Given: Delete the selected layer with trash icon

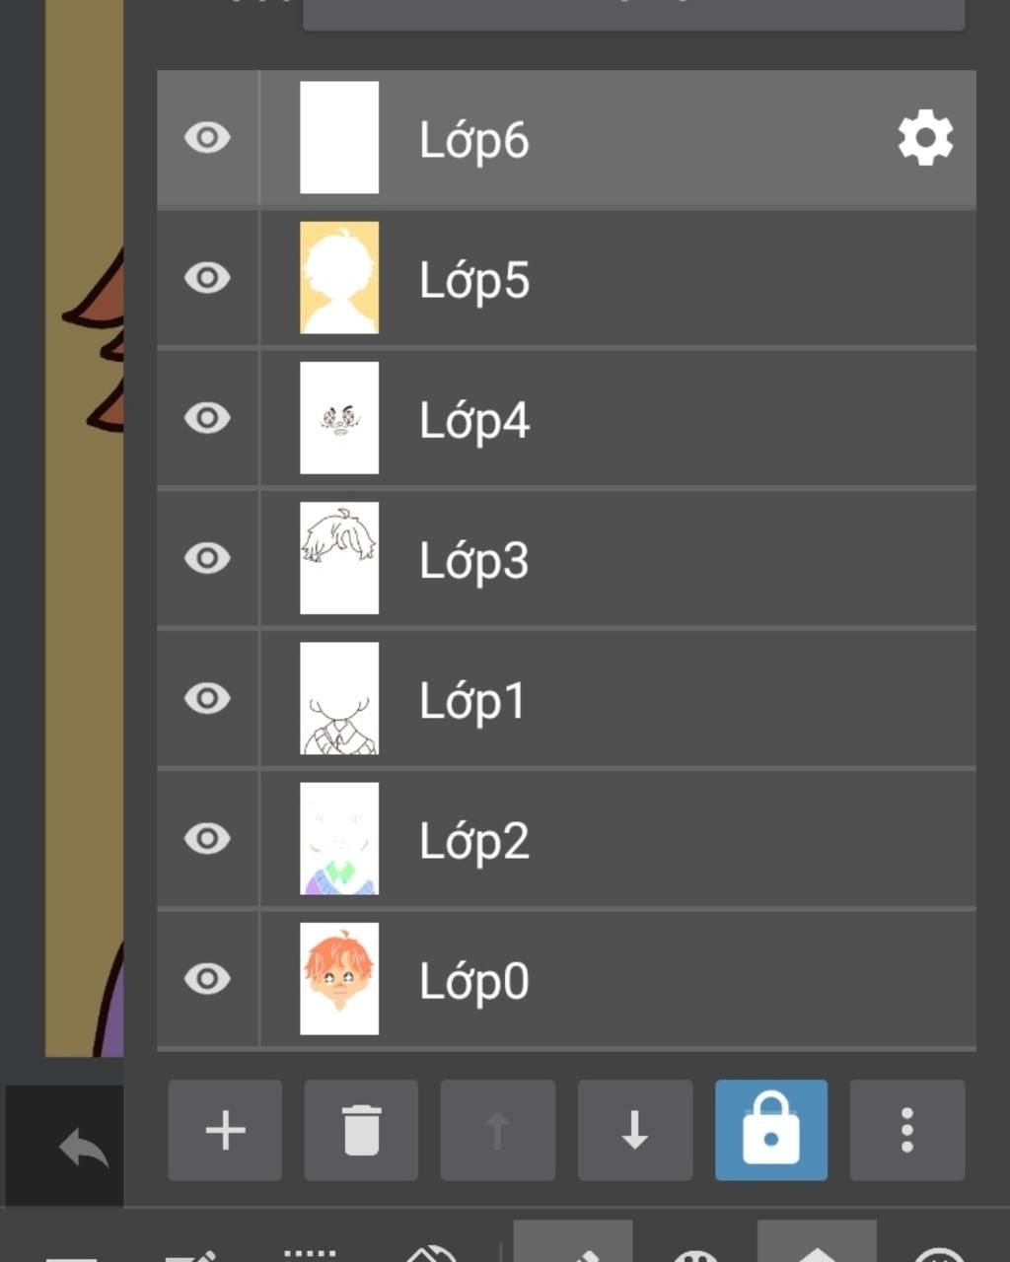Looking at the screenshot, I should 361,1130.
